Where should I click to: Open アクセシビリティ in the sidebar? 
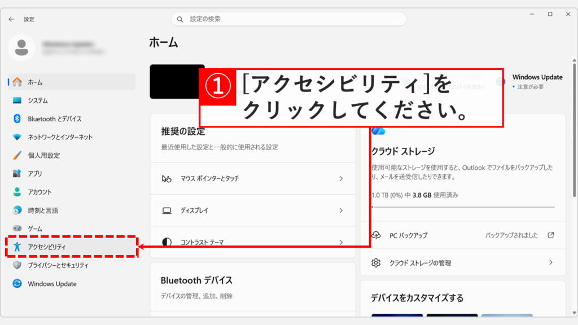(x=72, y=247)
